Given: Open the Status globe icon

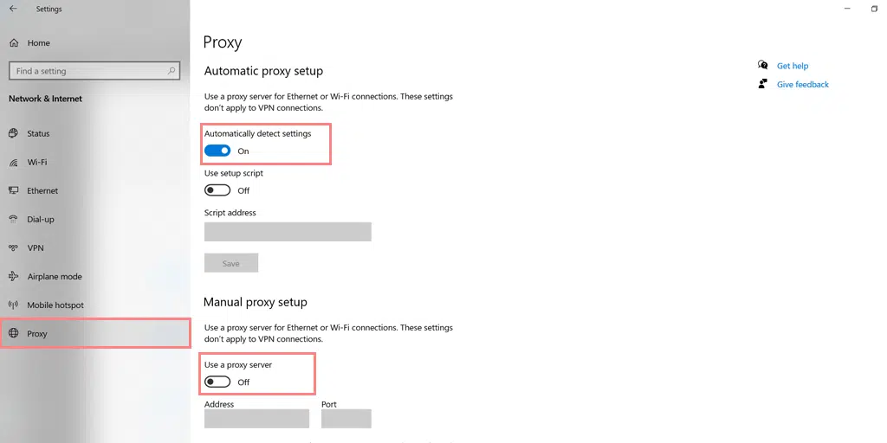Looking at the screenshot, I should pyautogui.click(x=13, y=133).
